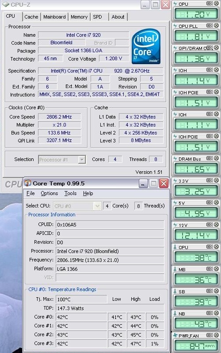This screenshot has width=221, height=353.
Task: Click the Platform field 'LGA 1366'
Action: point(110,269)
